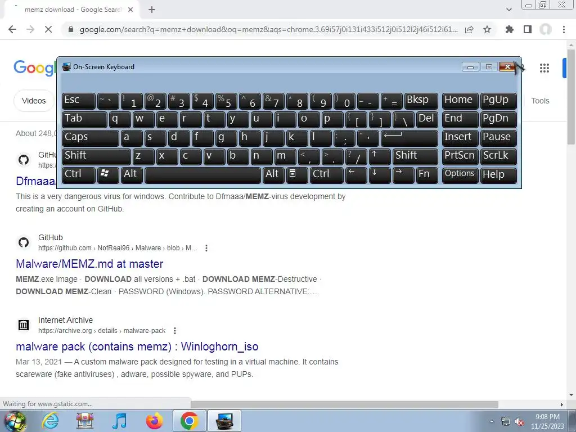Image resolution: width=576 pixels, height=432 pixels.
Task: Open the muted volume tray icon
Action: click(519, 422)
